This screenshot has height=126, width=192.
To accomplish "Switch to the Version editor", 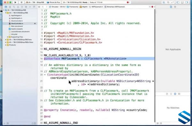I will [x=172, y=2].
